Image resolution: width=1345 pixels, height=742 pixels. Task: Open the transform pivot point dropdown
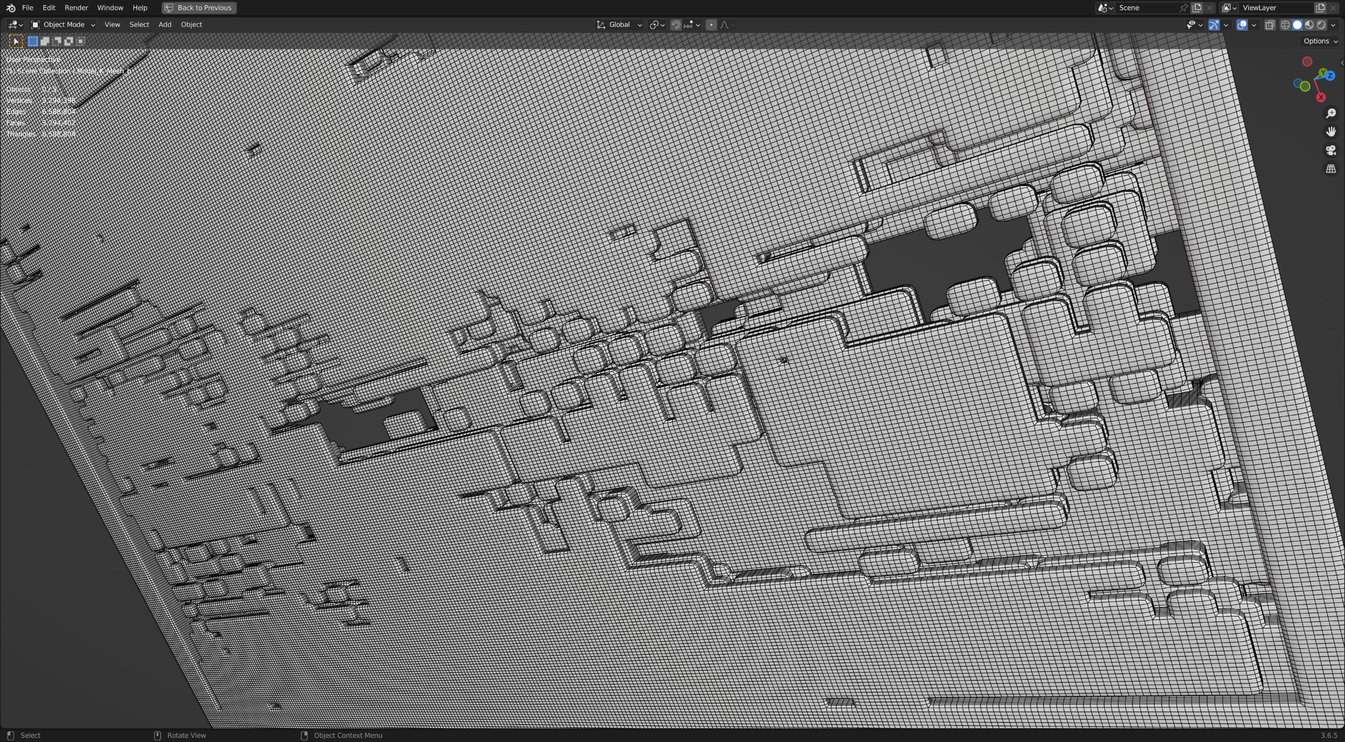click(x=657, y=24)
